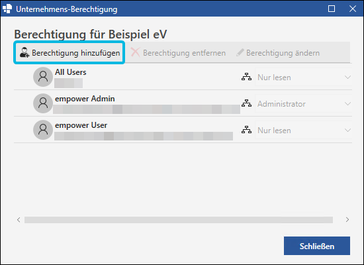Viewport: 364px width, 265px height.
Task: Click the Berechtigung entfernen toolbar label
Action: 185,53
